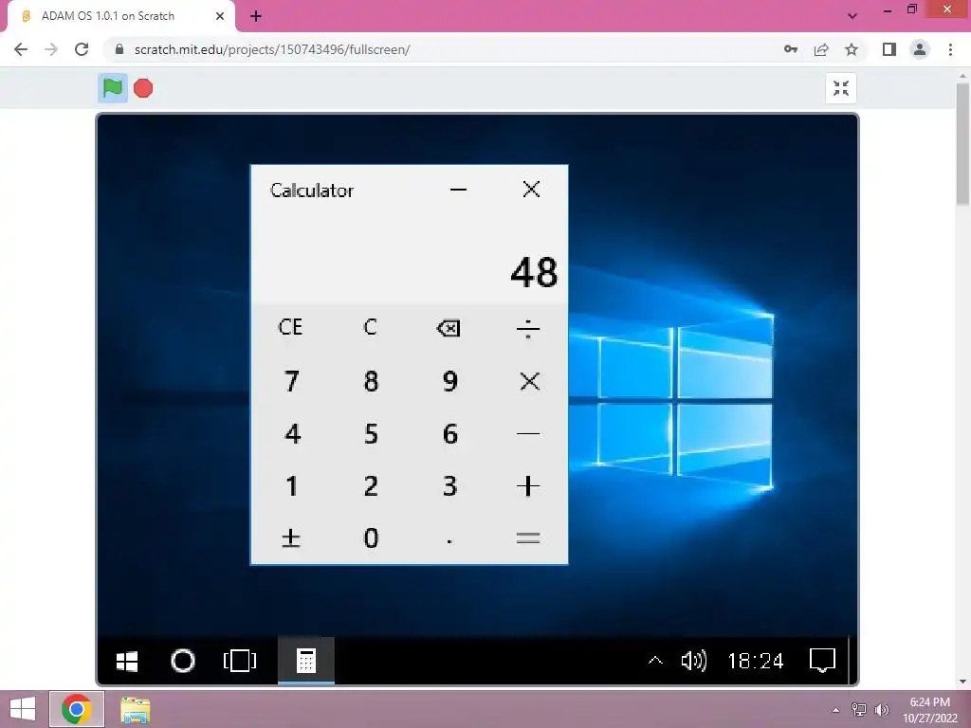Click the red stop button
Image resolution: width=971 pixels, height=728 pixels.
(x=143, y=88)
